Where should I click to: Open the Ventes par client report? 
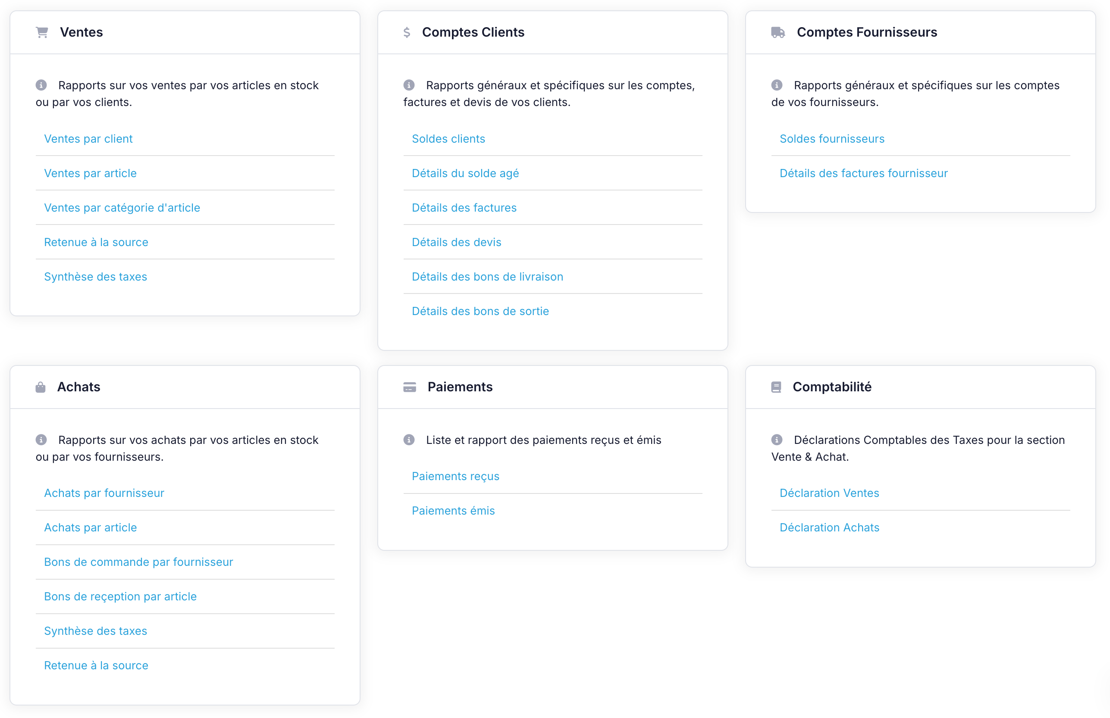[x=88, y=138]
